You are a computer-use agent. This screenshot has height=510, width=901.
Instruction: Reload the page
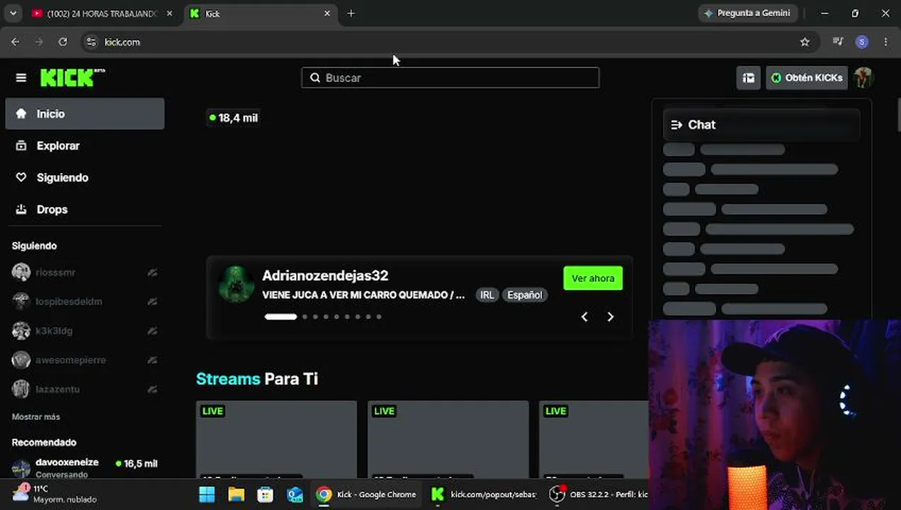coord(62,42)
